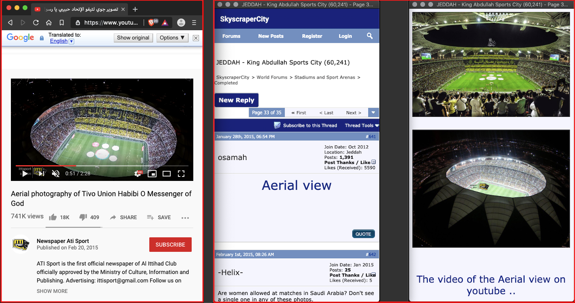Screen dimensions: 575x303
Task: Open the osamah user profile name
Action: [232, 157]
